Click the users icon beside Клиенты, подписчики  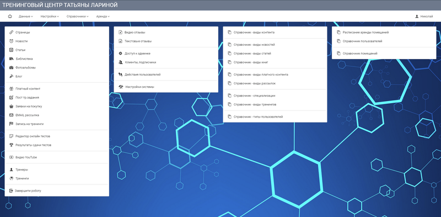(120, 62)
